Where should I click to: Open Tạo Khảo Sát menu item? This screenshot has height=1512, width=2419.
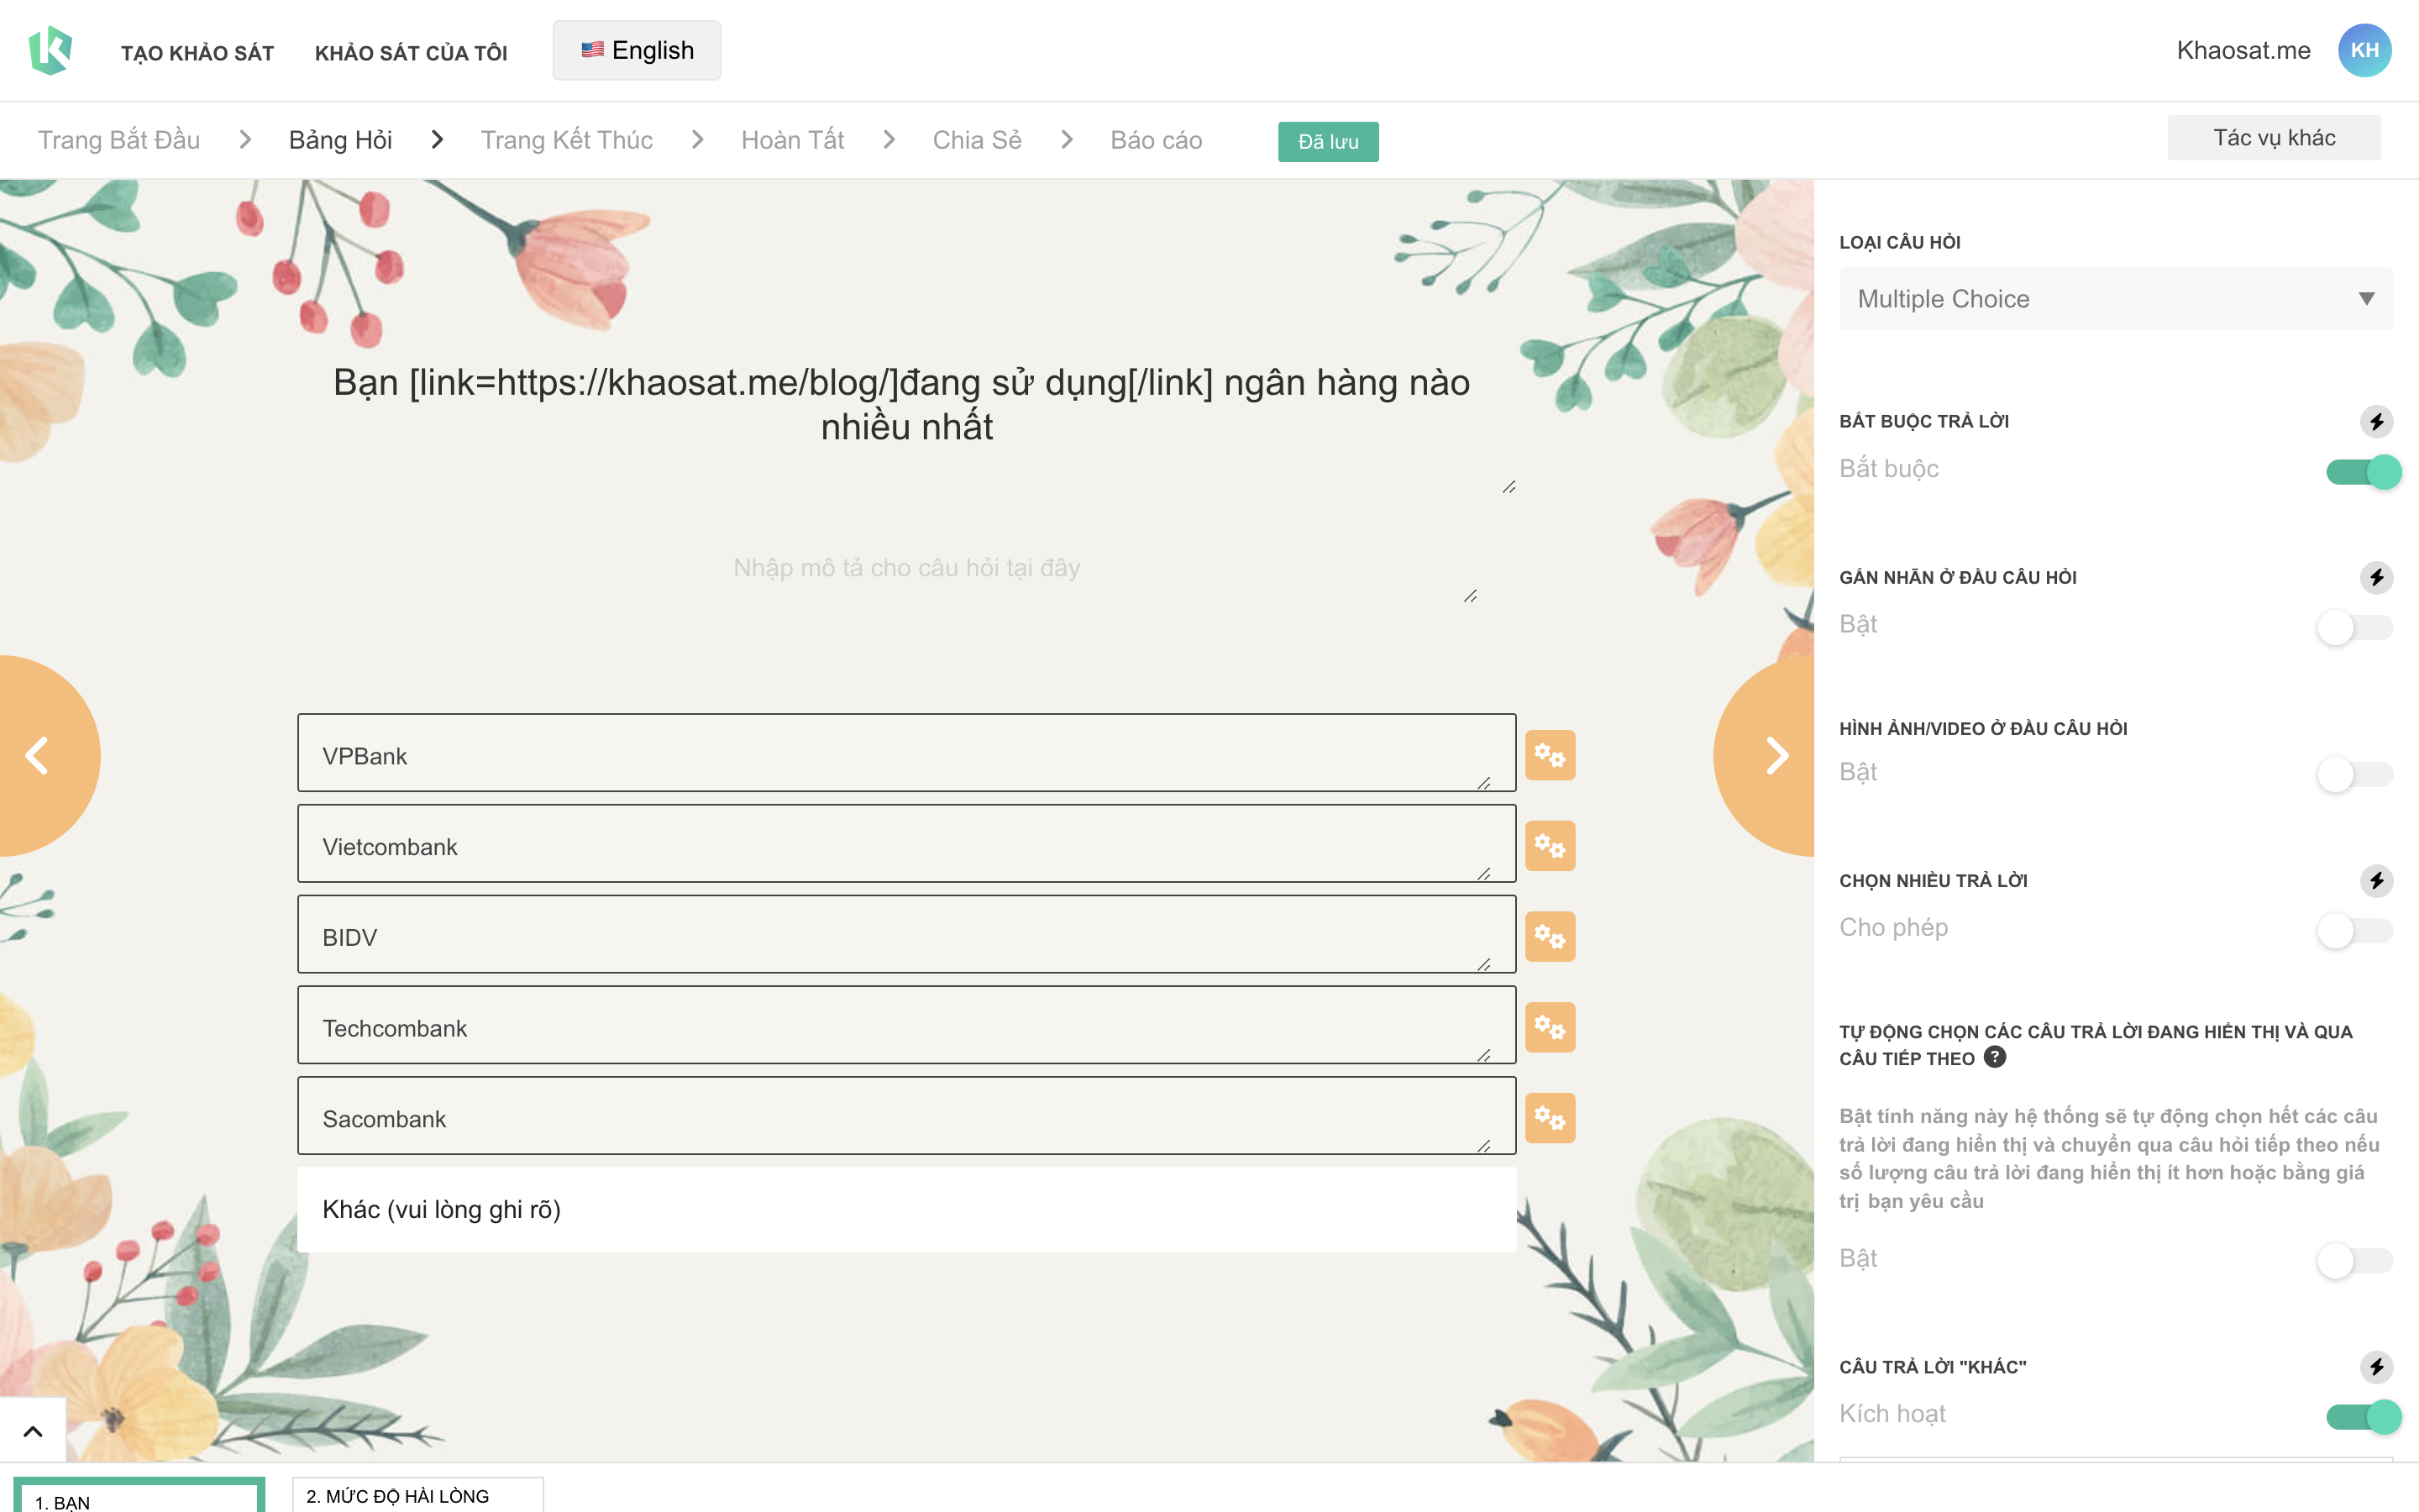click(198, 53)
